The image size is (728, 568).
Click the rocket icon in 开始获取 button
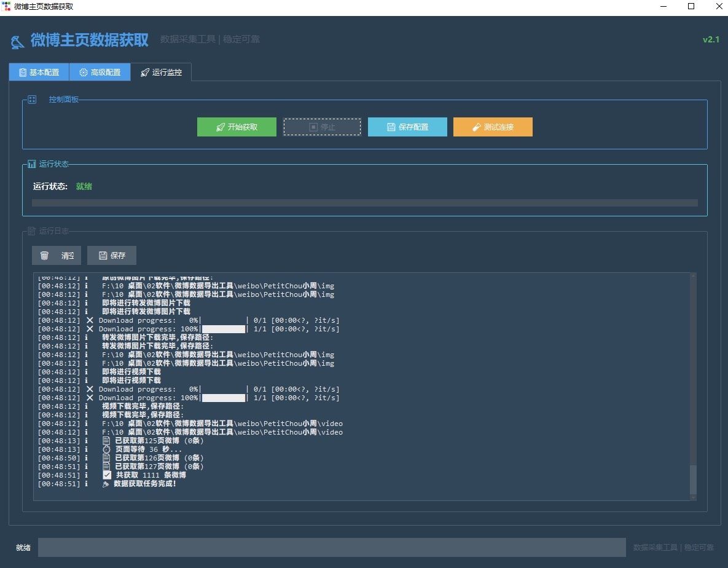pyautogui.click(x=221, y=127)
